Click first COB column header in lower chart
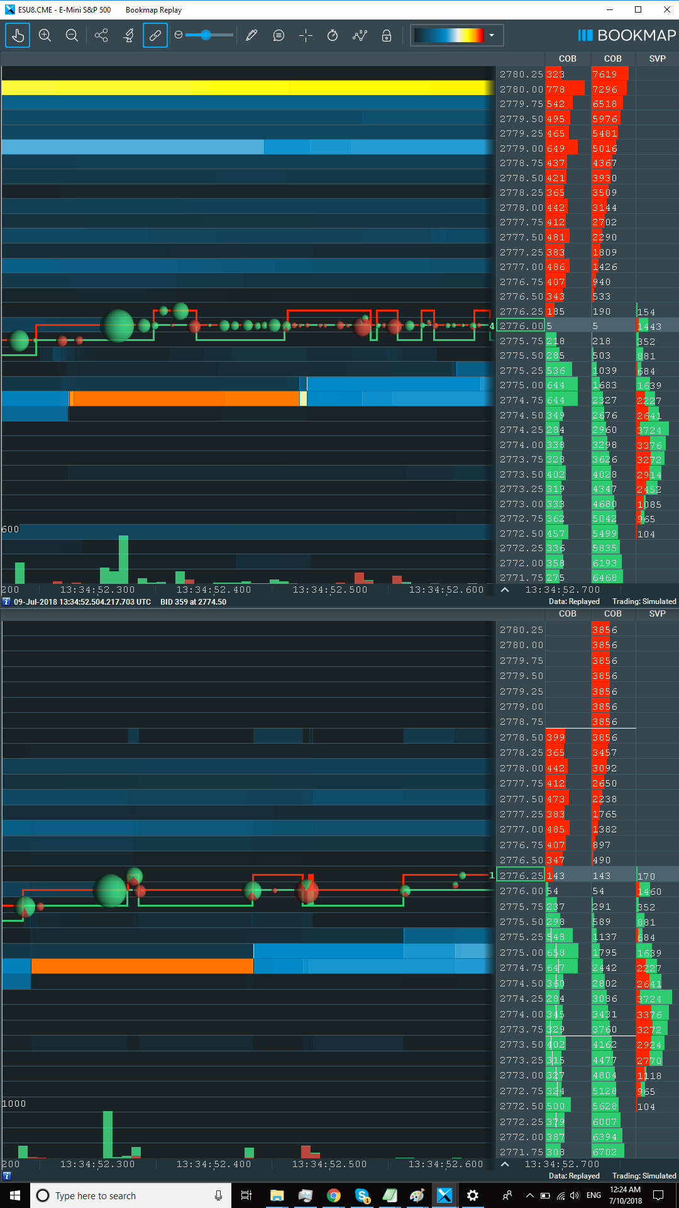Screen dimensions: 679x1208 click(567, 613)
